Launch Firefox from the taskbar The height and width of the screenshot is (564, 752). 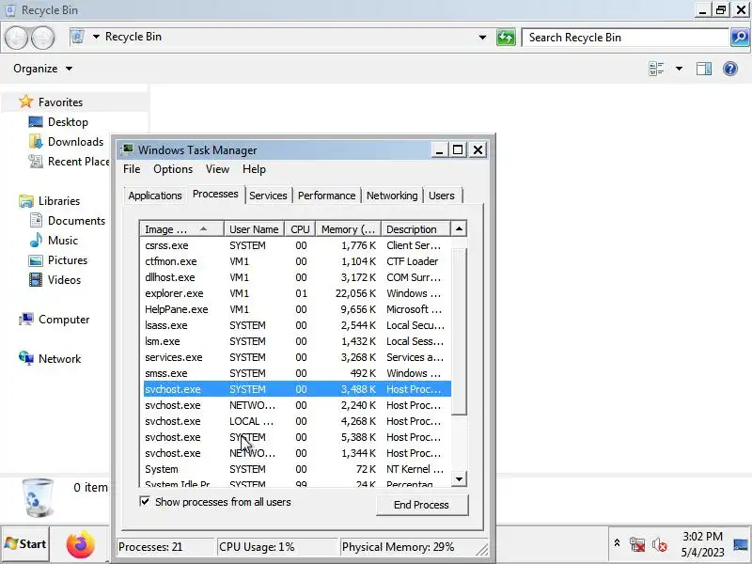(x=81, y=544)
